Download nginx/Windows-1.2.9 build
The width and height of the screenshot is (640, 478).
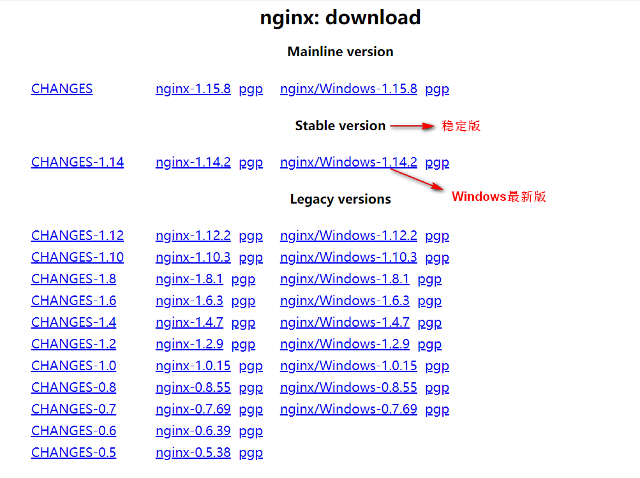pyautogui.click(x=345, y=344)
